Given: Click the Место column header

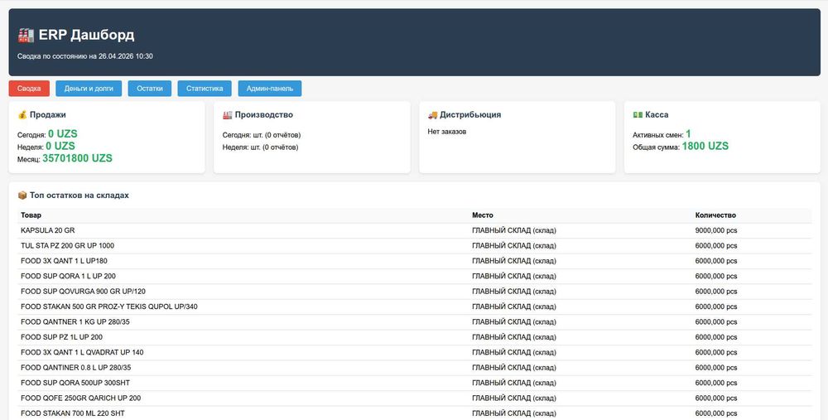Looking at the screenshot, I should pos(483,215).
